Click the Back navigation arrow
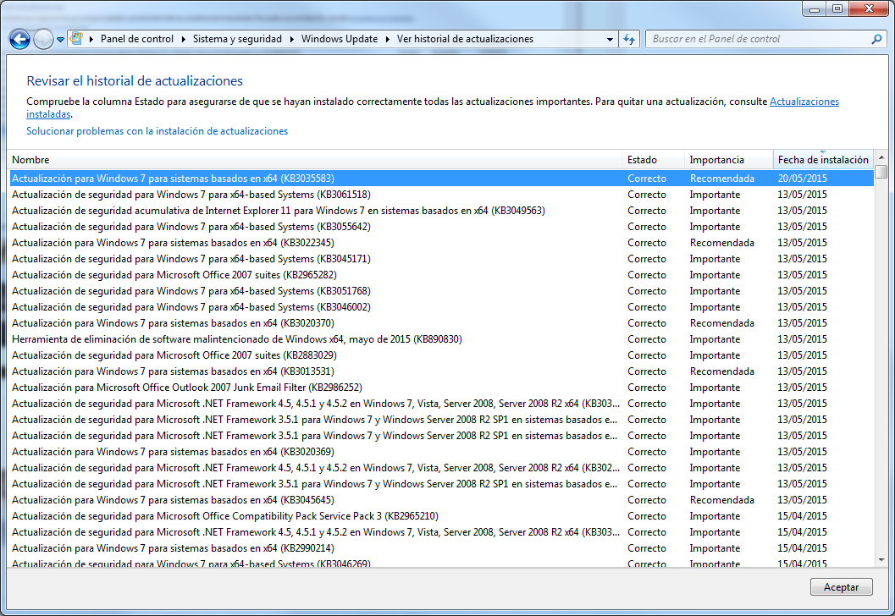This screenshot has width=895, height=616. coord(19,39)
